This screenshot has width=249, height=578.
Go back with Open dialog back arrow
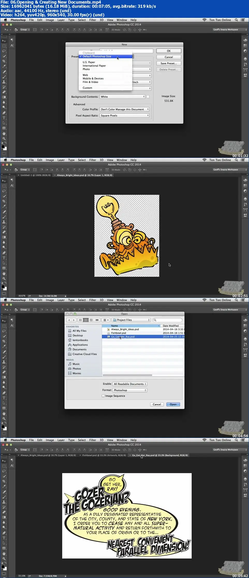(x=69, y=320)
